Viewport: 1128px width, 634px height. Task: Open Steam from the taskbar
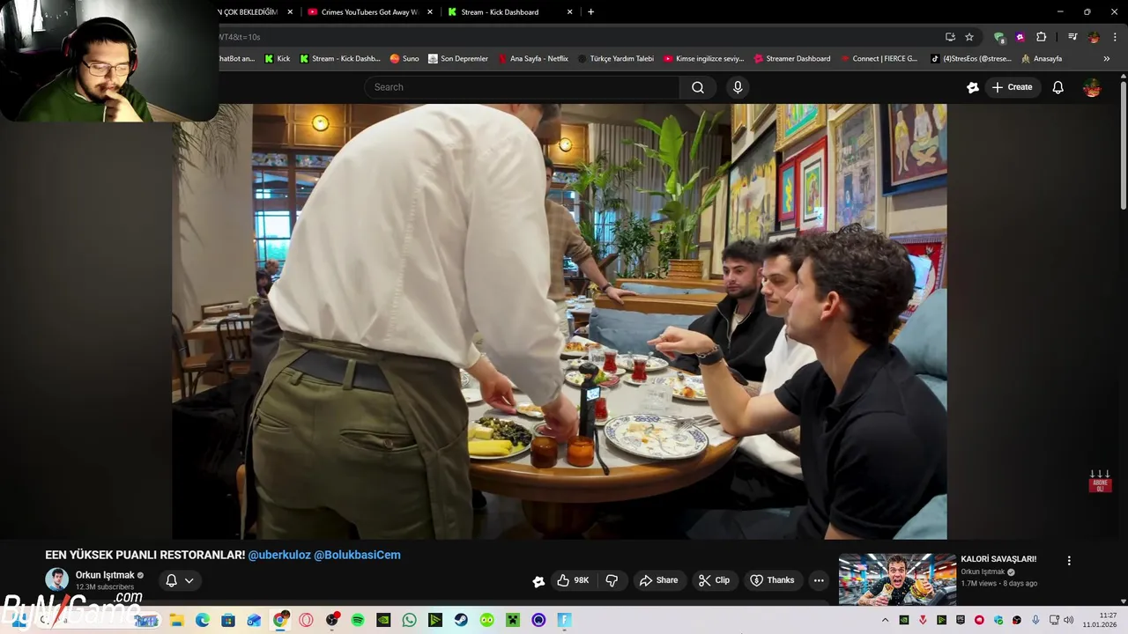(461, 620)
